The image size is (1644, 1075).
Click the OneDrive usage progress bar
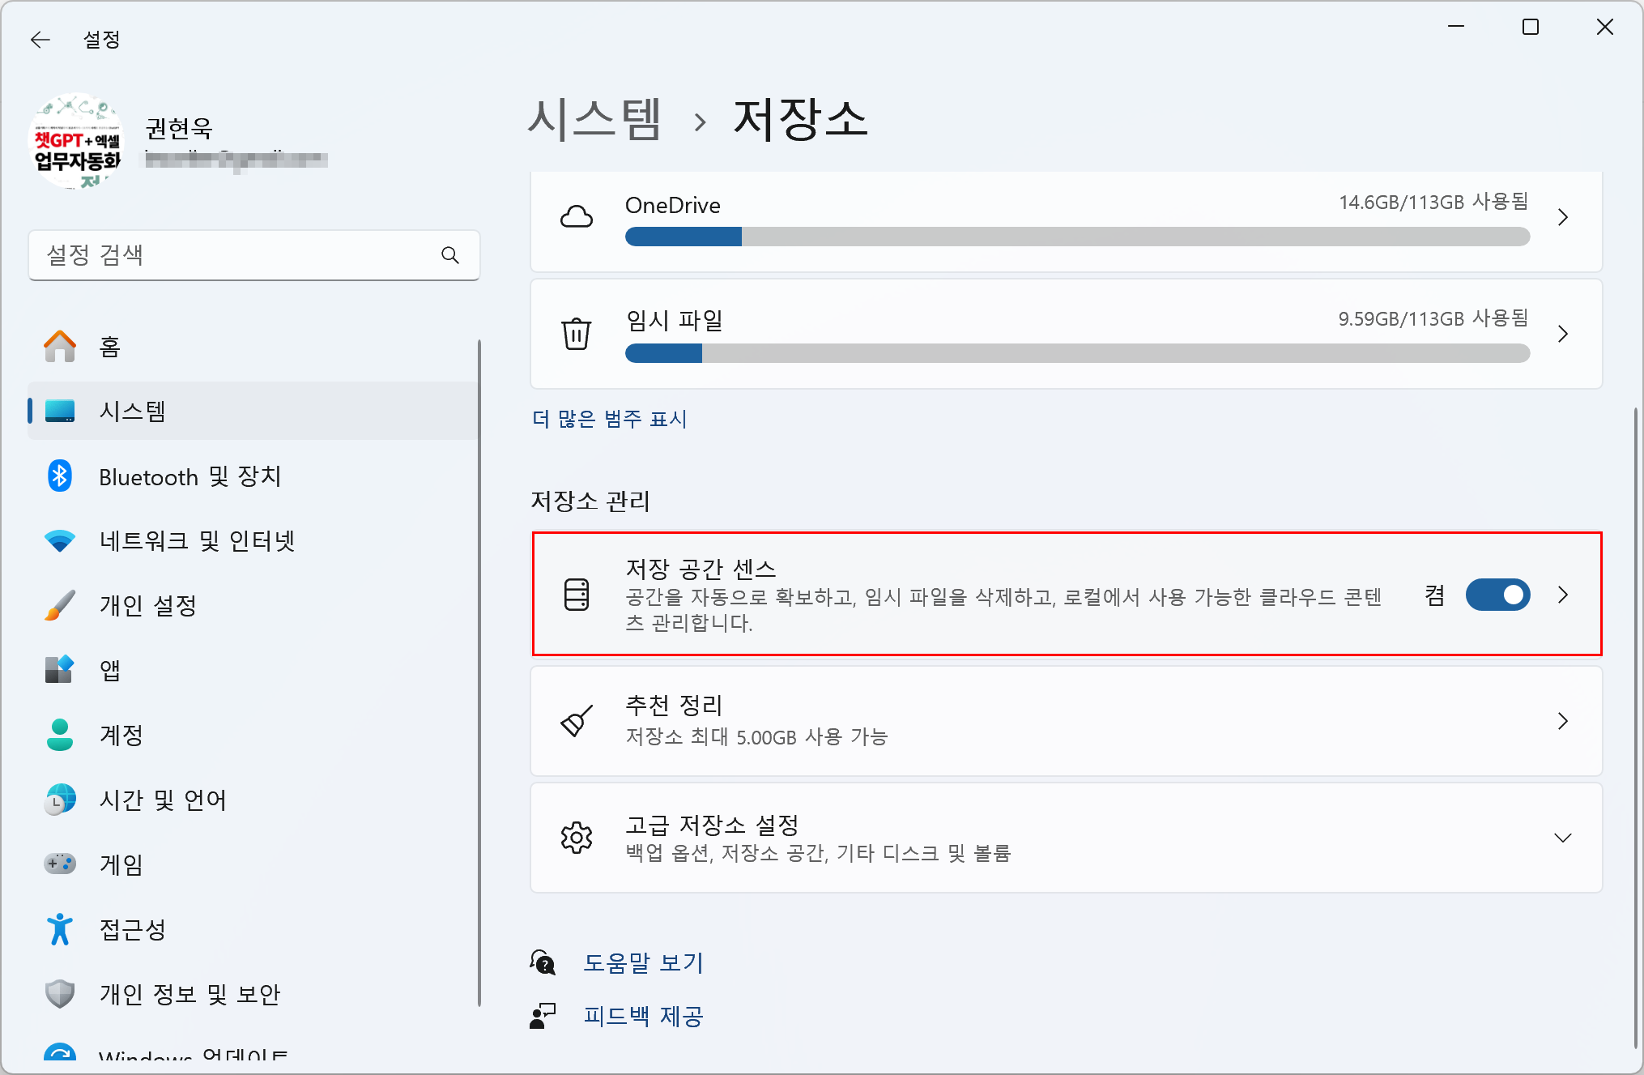click(1076, 237)
